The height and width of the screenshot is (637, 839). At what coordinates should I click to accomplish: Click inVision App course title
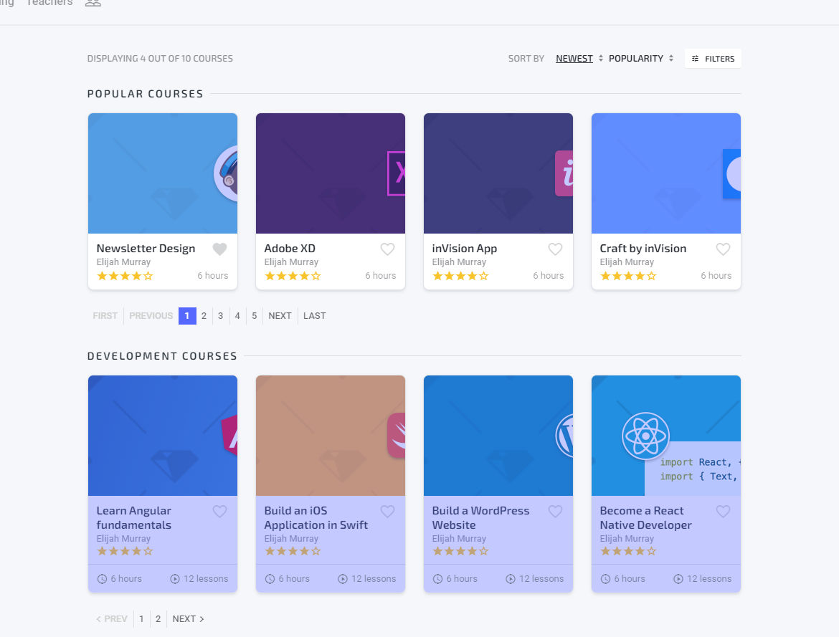[x=465, y=248]
